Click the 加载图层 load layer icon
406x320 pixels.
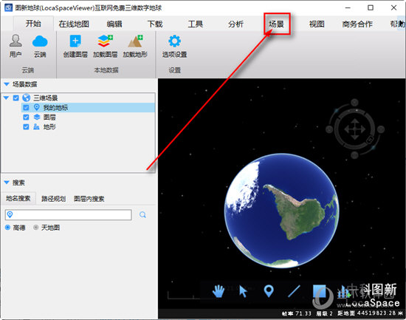click(x=105, y=41)
